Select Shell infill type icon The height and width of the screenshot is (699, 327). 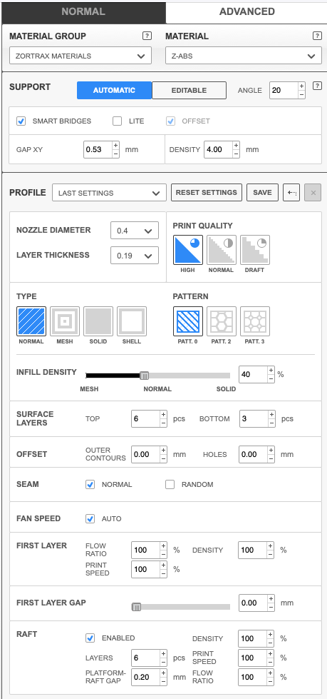(x=132, y=321)
